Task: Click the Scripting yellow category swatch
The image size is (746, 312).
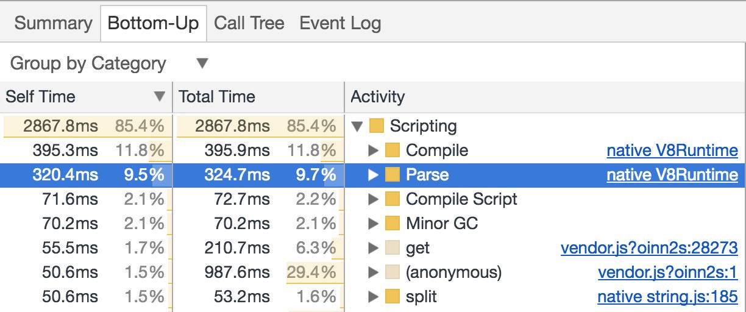Action: (x=377, y=126)
